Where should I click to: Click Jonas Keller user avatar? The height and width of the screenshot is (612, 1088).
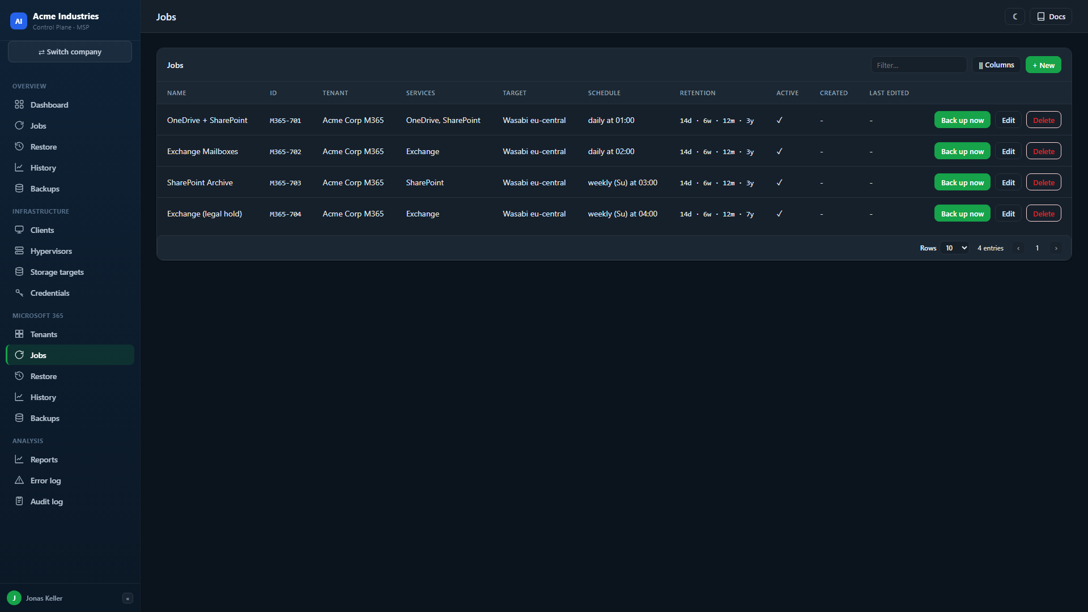(x=14, y=598)
